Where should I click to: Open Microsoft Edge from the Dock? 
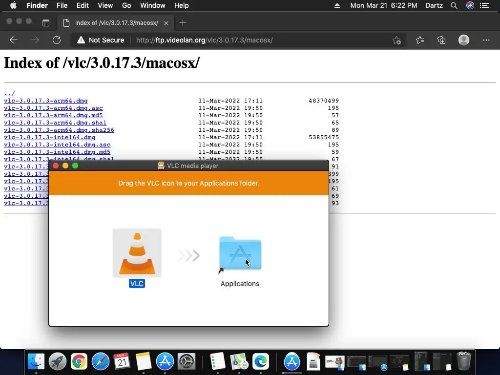pos(261,362)
